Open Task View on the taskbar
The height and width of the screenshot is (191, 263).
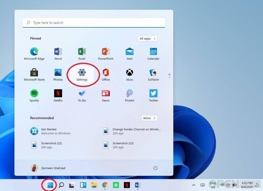(72, 185)
